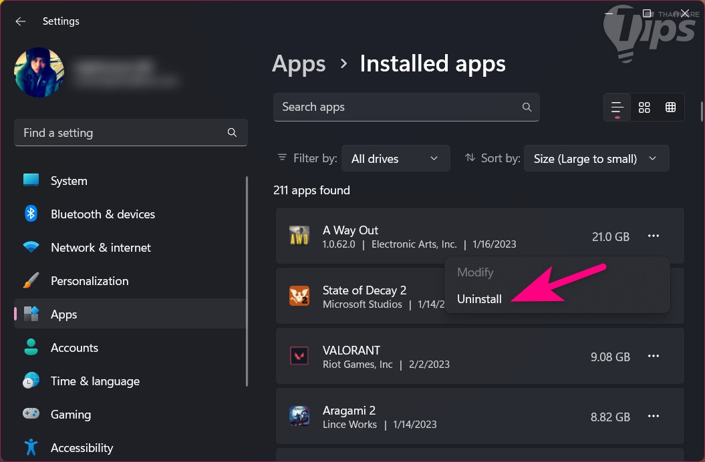Expand the All drives filter dropdown
705x462 pixels.
tap(394, 159)
